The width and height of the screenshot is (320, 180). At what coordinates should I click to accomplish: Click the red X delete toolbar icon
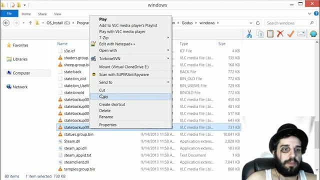click(280, 33)
